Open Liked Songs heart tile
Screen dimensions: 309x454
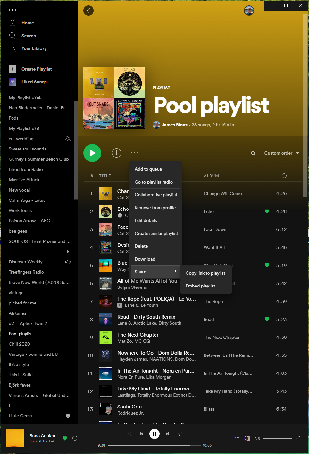13,82
